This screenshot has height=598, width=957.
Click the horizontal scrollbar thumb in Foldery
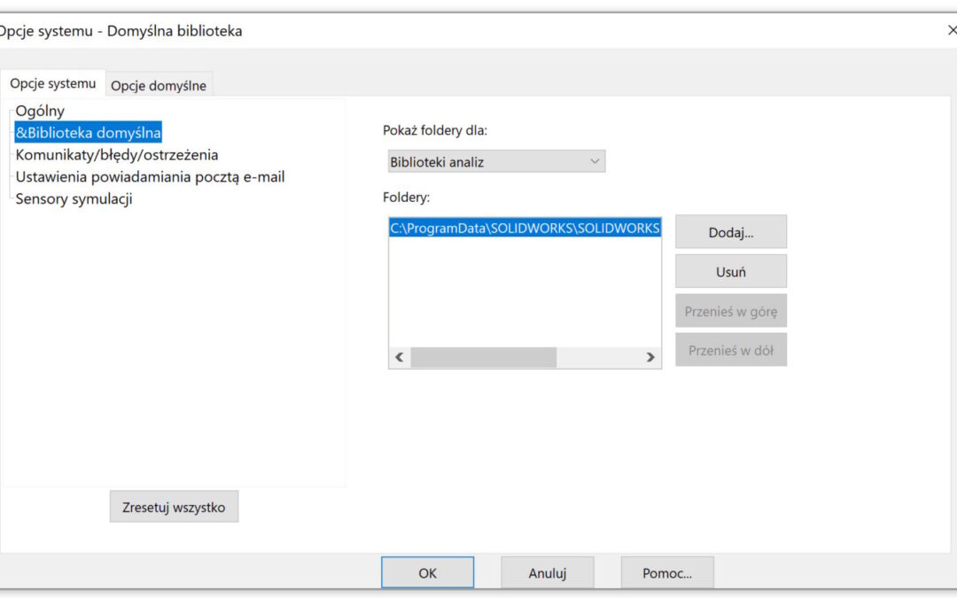click(483, 358)
